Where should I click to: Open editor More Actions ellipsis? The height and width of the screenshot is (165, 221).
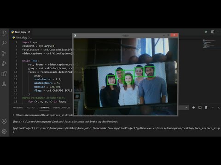click(219, 32)
